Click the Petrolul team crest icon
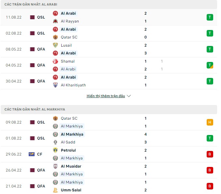Screen dimensions: 221x194 pyautogui.click(x=55, y=150)
